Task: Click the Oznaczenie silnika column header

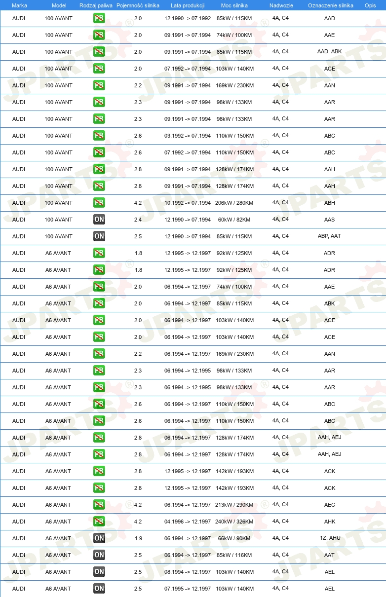Action: 330,5
